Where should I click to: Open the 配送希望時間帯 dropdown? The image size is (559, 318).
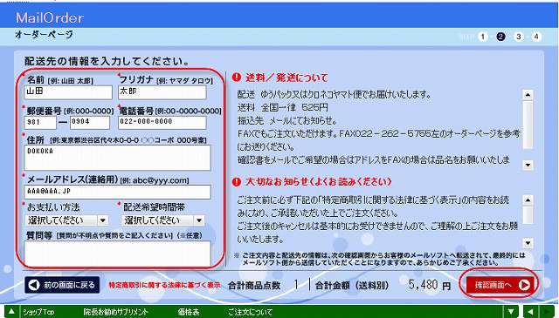[x=163, y=220]
